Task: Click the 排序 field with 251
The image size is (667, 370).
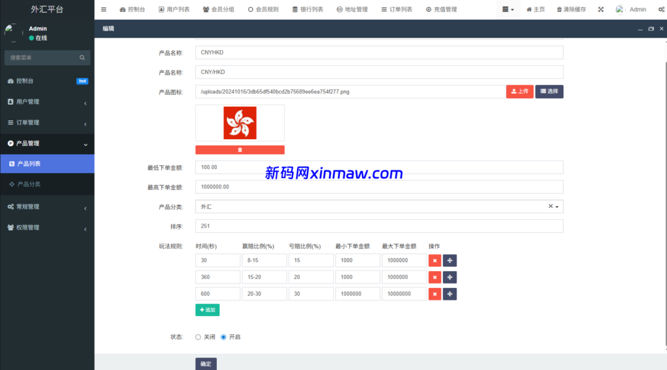Action: coord(379,226)
